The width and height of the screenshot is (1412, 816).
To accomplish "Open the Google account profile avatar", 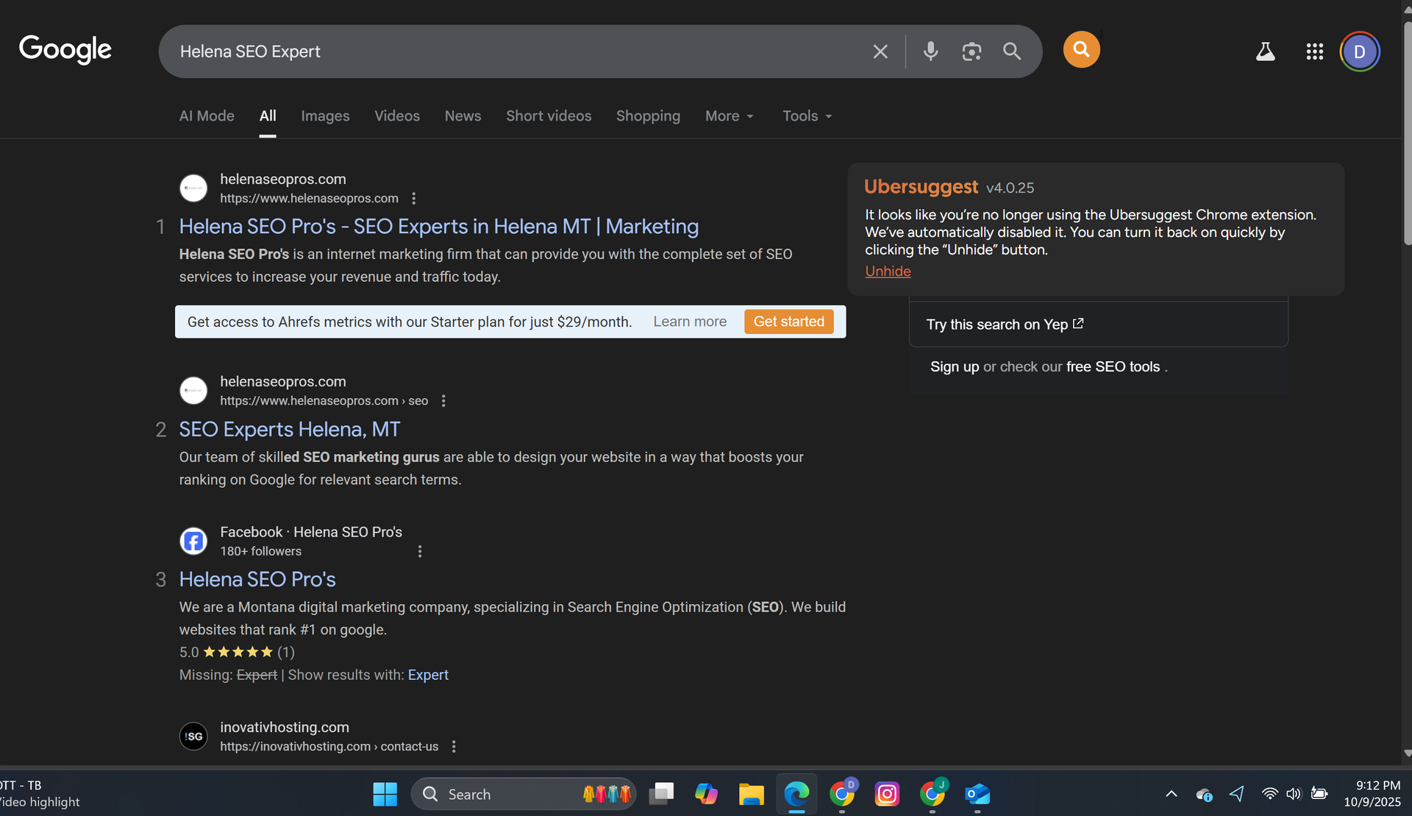I will coord(1359,52).
